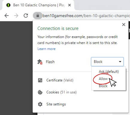Viewport: 130px width, 115px height.
Task: Click the Cookies icon
Action: [40, 92]
